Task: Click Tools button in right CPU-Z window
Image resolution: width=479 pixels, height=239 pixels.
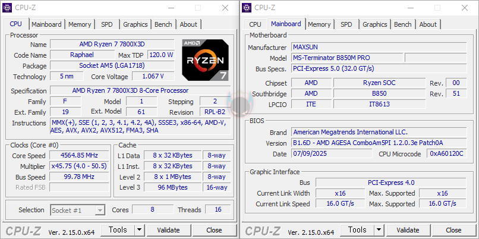Action: (x=357, y=230)
